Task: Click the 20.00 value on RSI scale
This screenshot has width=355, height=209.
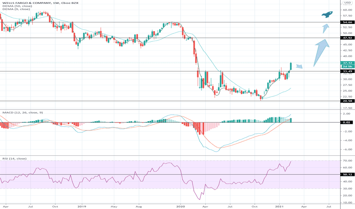Action: coord(347,196)
